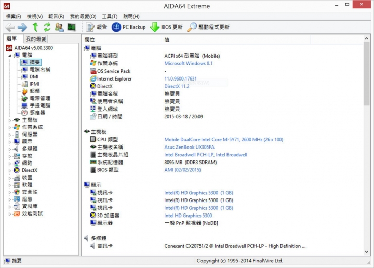Viewport: 374px width, 268px height.
Task: Open the 說明(H) menu
Action: point(131,16)
